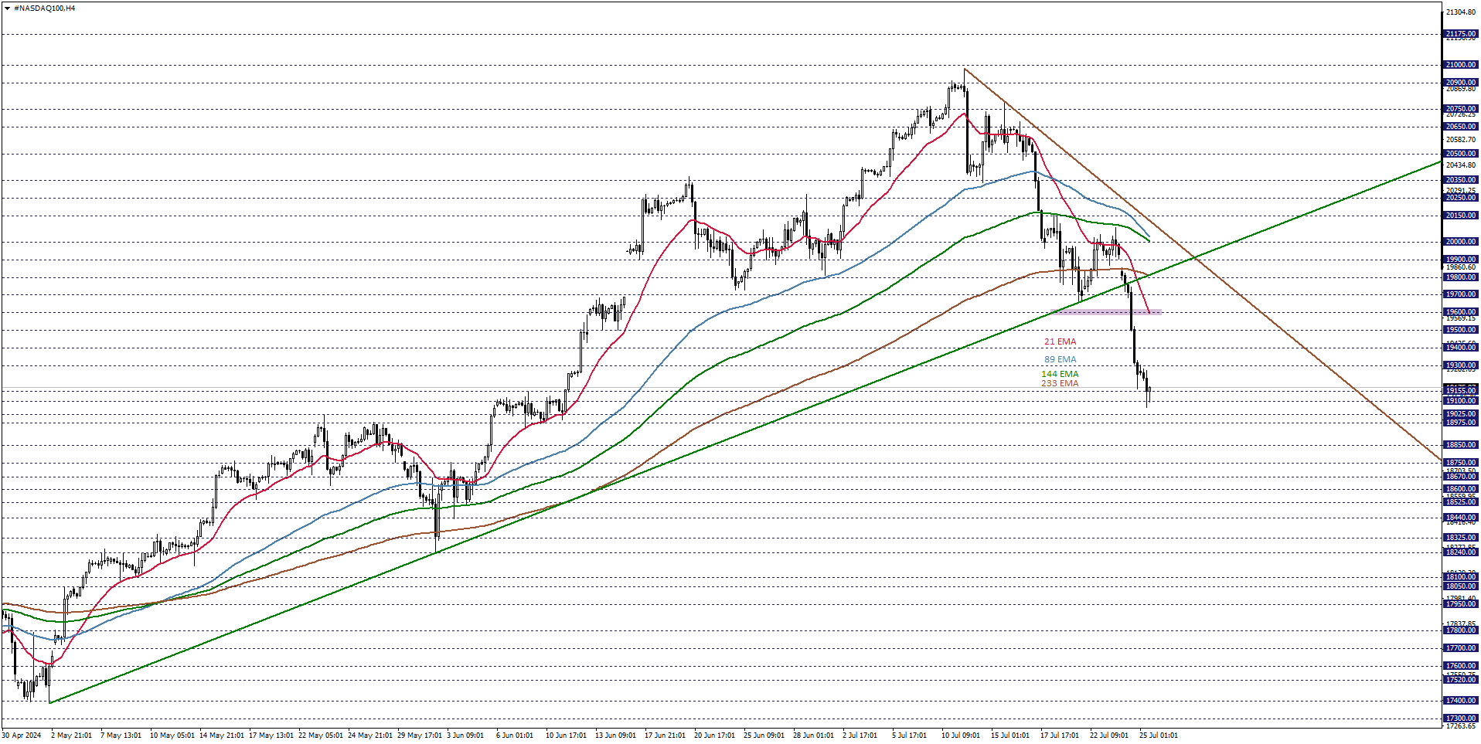Click the 2 Jul 17:01 time label
The width and height of the screenshot is (1481, 744).
click(x=860, y=736)
